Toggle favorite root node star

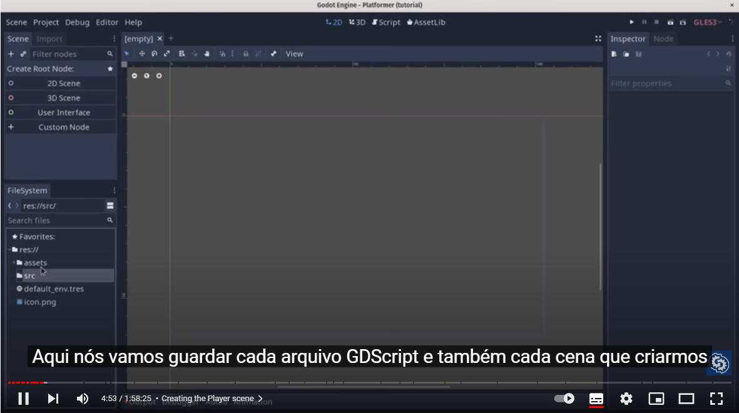[x=110, y=69]
